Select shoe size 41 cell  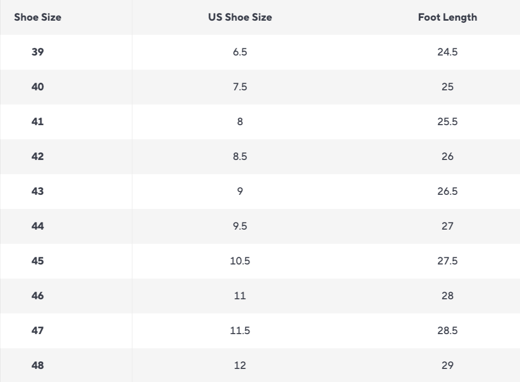[x=38, y=122]
